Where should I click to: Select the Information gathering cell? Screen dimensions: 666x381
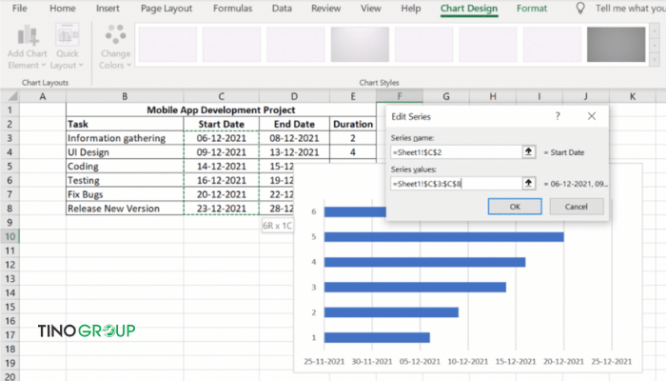point(125,138)
